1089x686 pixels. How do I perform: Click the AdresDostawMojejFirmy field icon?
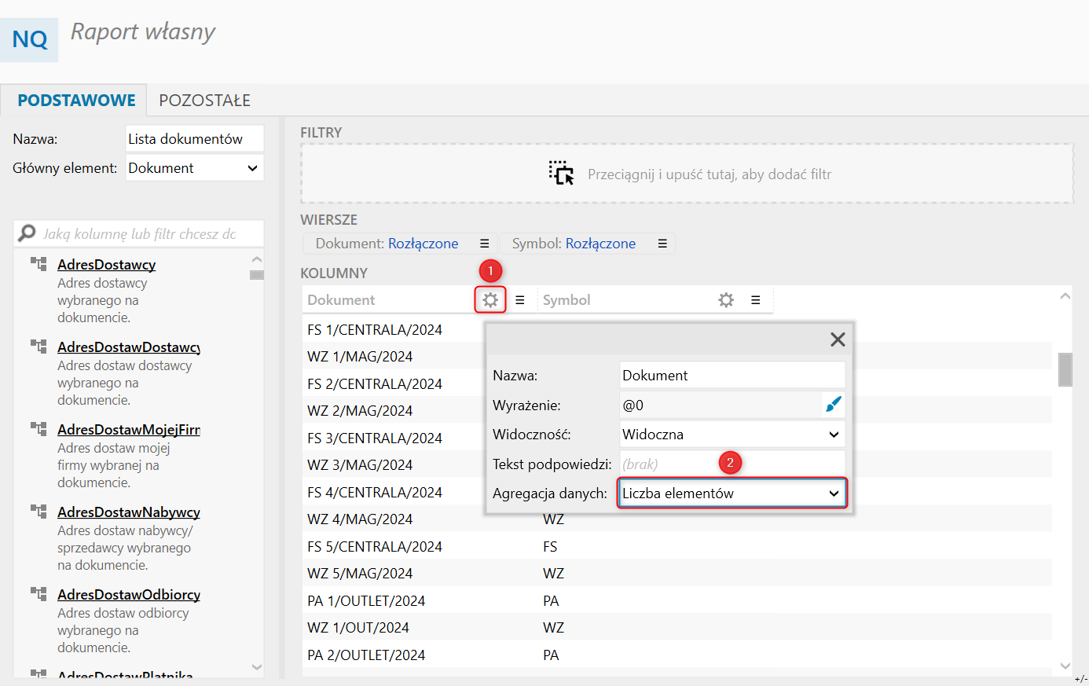click(x=38, y=429)
